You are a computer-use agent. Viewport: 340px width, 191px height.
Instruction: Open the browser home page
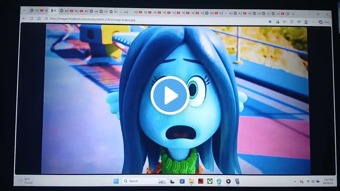[39, 19]
